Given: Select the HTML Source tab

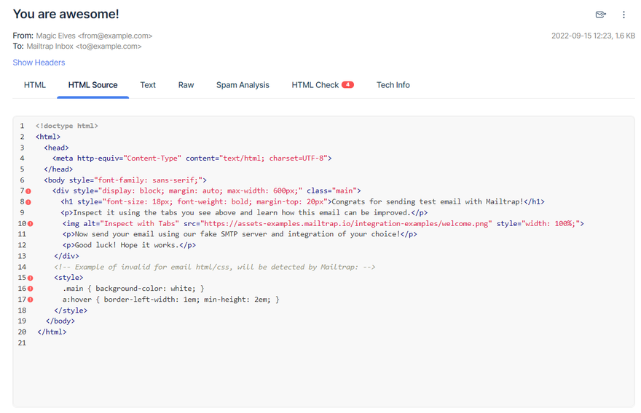Looking at the screenshot, I should [x=93, y=85].
